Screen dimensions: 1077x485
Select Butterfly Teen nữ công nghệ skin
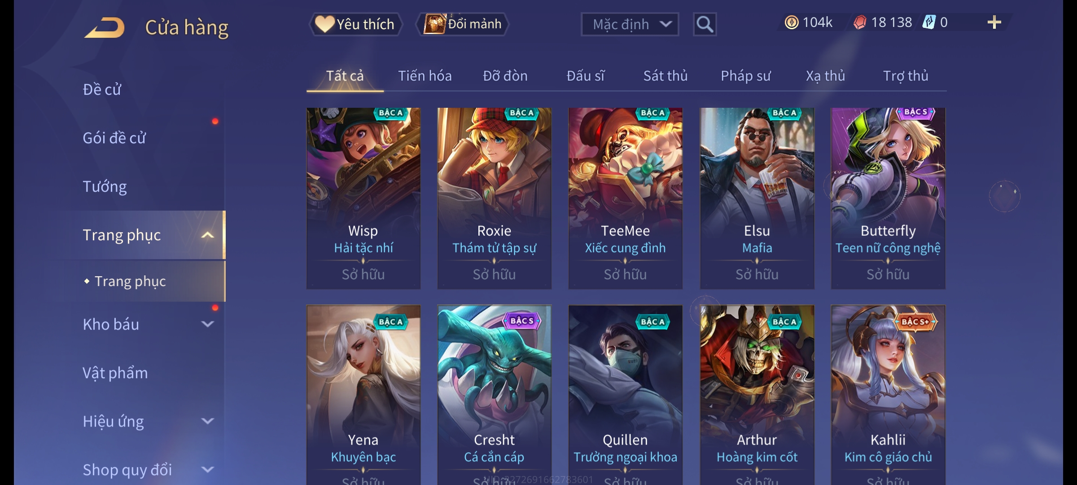[888, 198]
